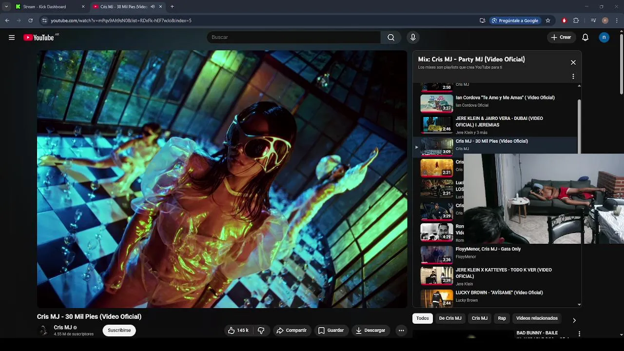Go back in browser history

pyautogui.click(x=7, y=20)
